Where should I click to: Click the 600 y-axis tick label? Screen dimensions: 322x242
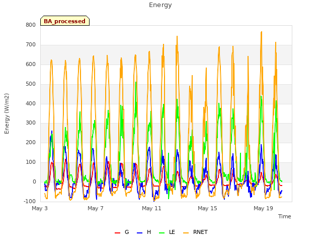[31, 64]
